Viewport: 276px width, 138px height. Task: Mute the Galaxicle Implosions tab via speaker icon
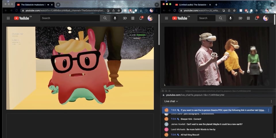coord(48,5)
